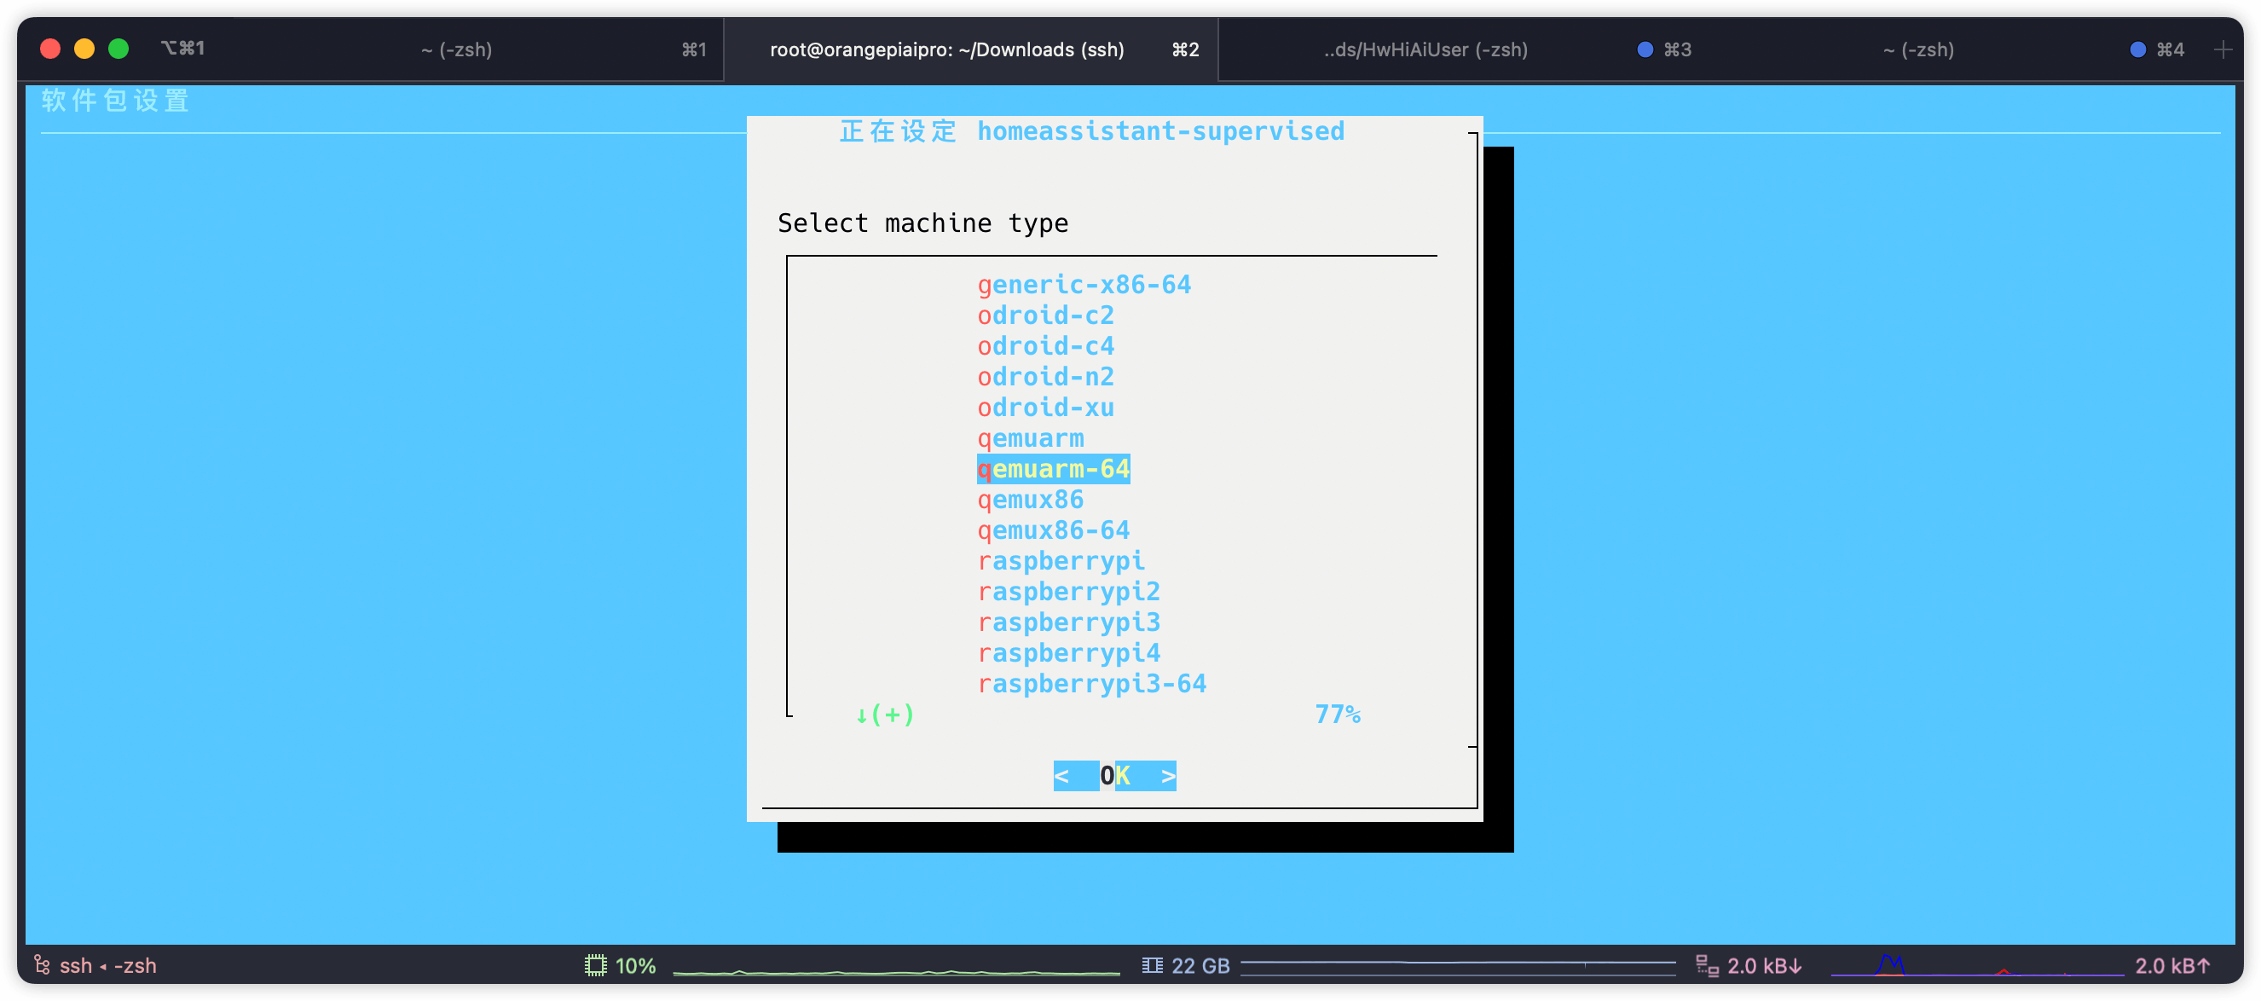Click the network icon beside 2.0 kB download

(1706, 965)
